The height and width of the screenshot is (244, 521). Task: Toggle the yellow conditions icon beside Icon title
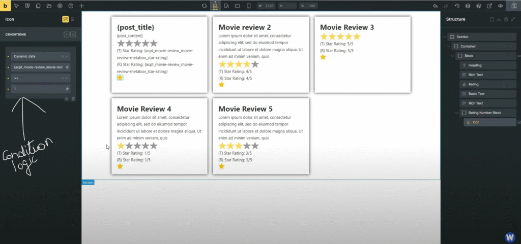[66, 19]
